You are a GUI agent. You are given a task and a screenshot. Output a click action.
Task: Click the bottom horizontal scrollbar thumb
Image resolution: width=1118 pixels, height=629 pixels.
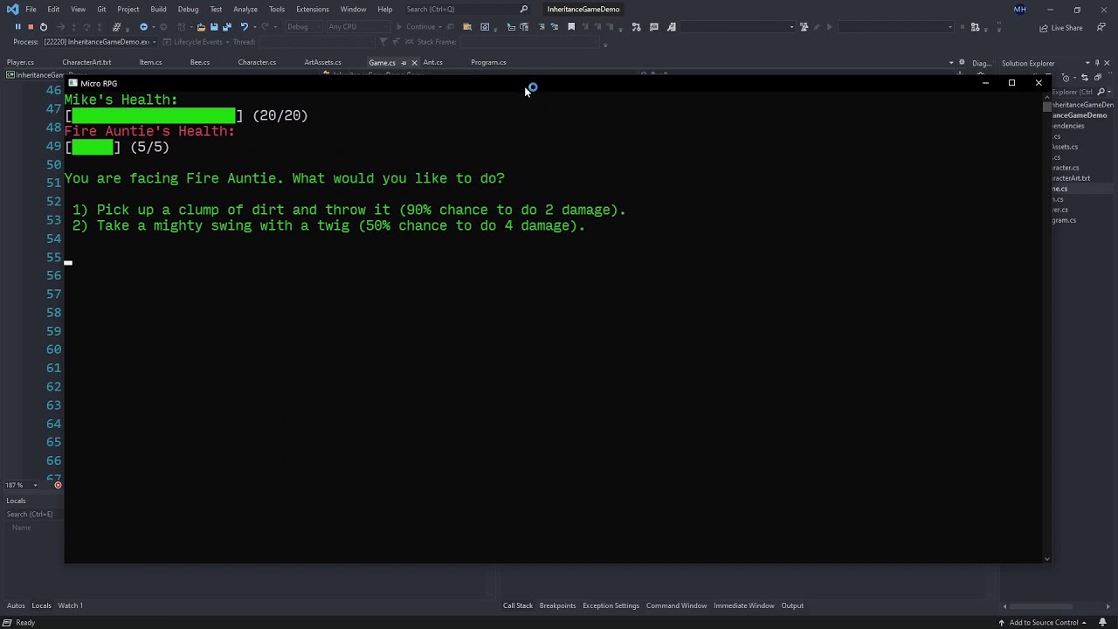coord(1042,606)
